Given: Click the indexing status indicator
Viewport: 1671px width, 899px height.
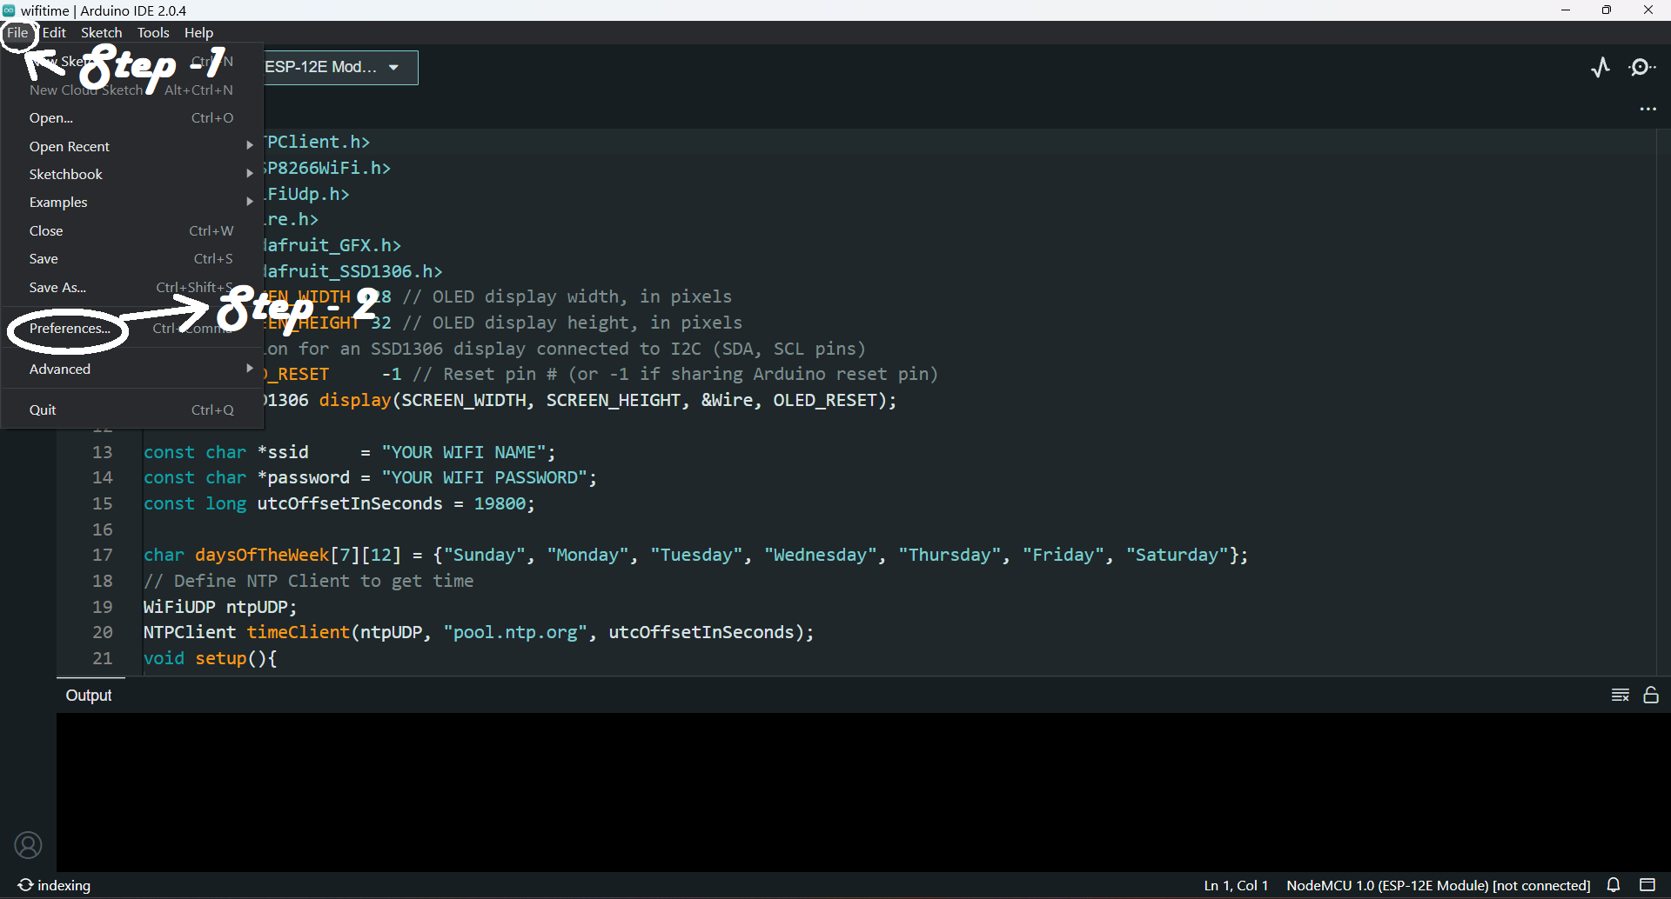Looking at the screenshot, I should pyautogui.click(x=54, y=885).
